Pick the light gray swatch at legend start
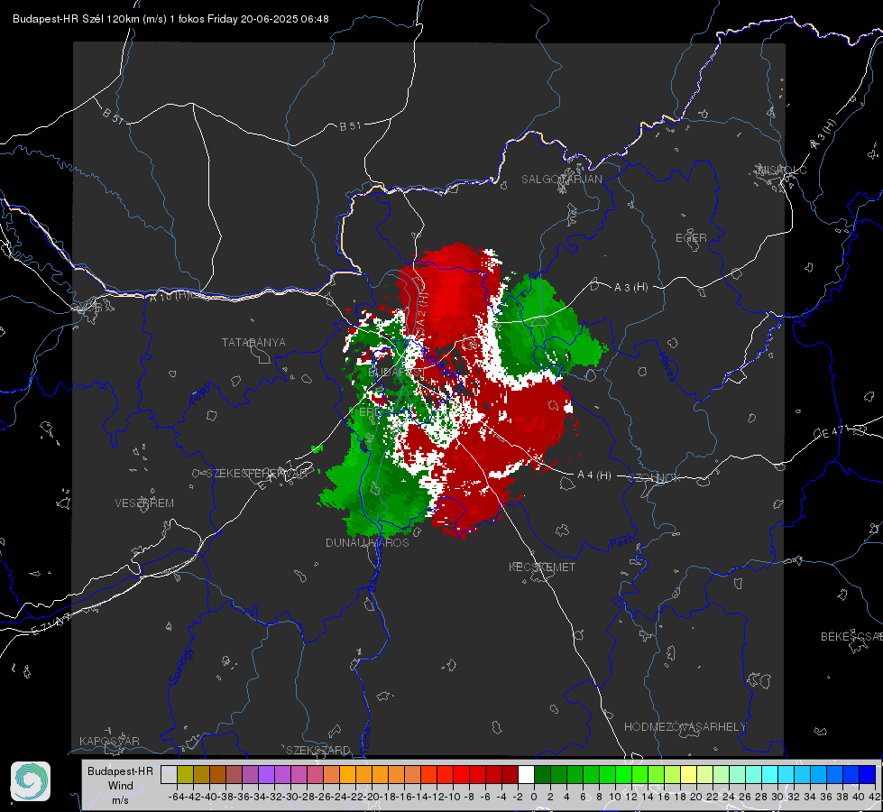 169,774
